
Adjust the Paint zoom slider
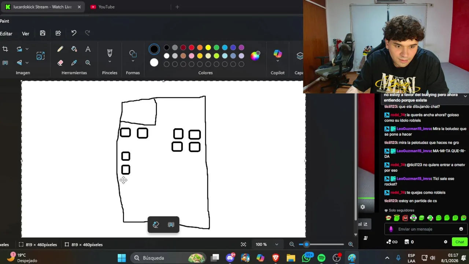(306, 244)
